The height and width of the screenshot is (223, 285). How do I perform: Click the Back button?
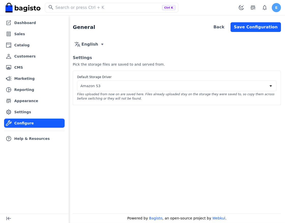click(219, 27)
